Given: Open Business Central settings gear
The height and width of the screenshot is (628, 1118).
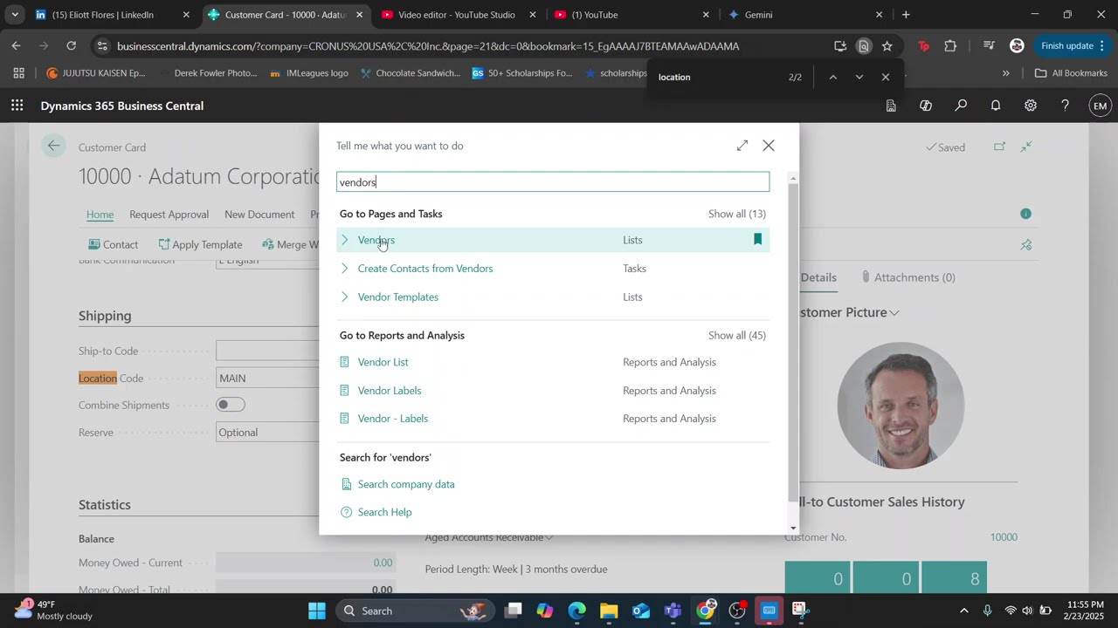Looking at the screenshot, I should [1031, 106].
